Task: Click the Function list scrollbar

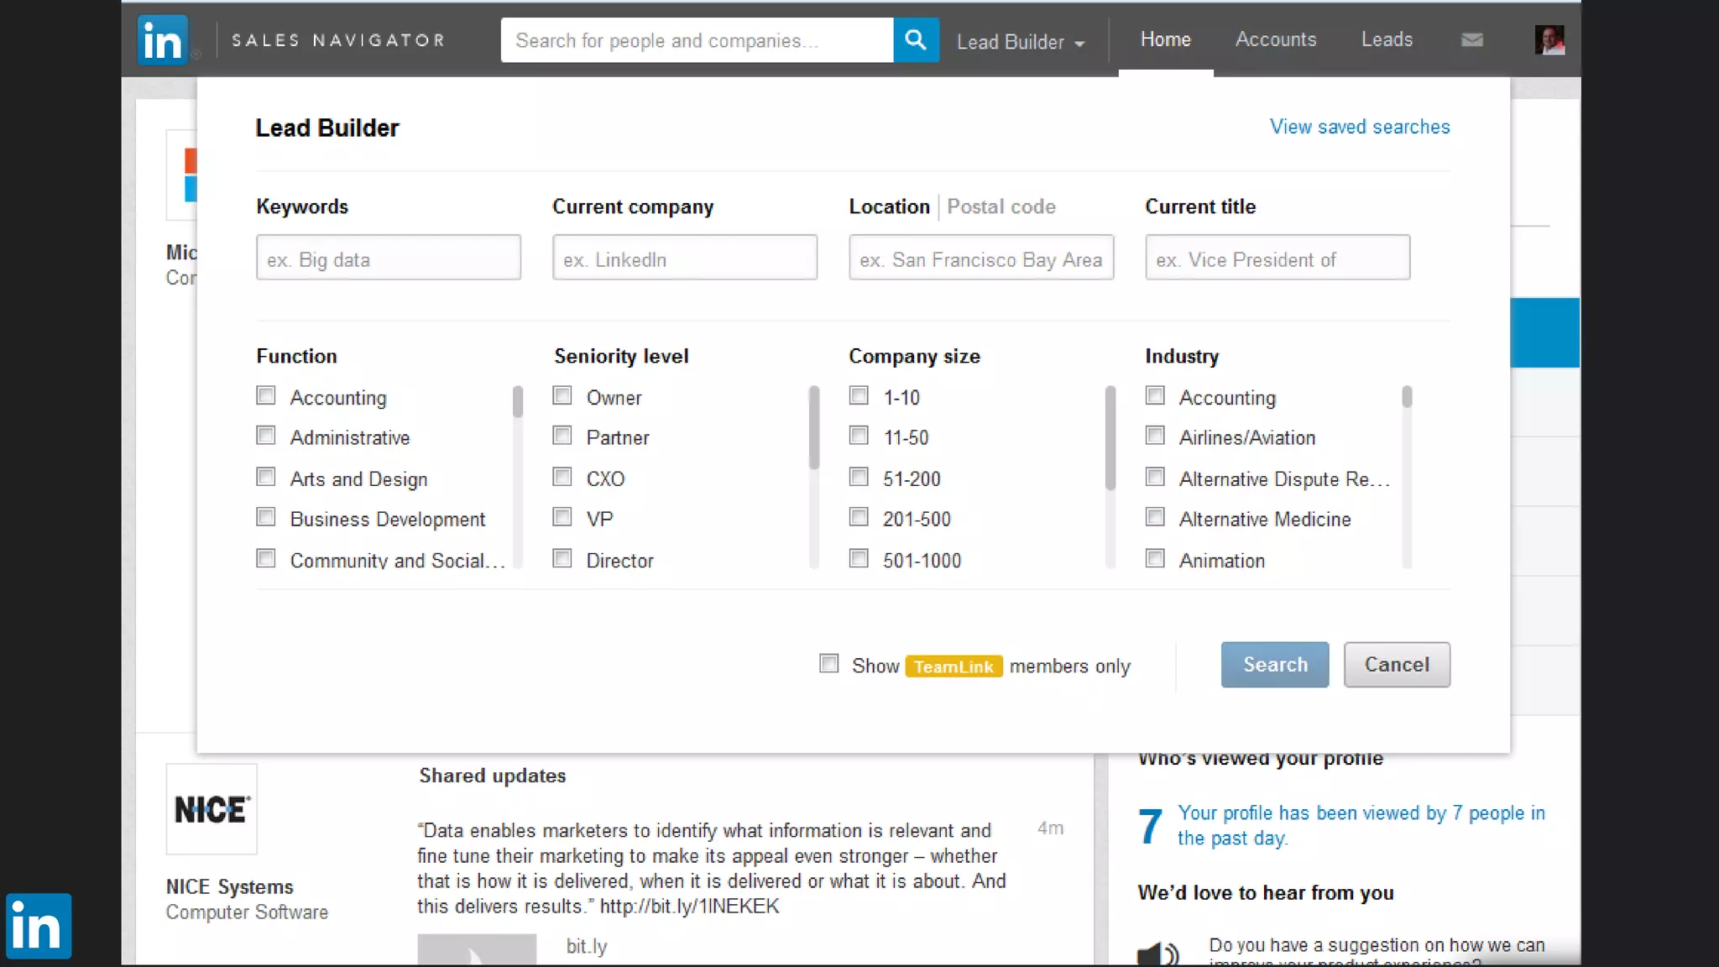Action: pos(518,403)
